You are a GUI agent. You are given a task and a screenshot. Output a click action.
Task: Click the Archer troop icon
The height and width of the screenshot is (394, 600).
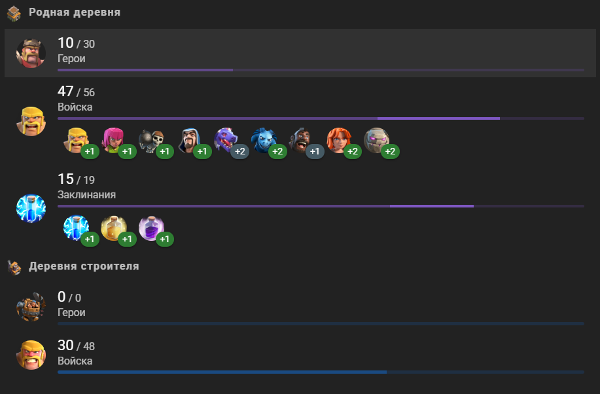tap(114, 141)
